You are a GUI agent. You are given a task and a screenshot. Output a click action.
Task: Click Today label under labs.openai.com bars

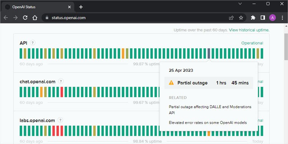tap(258, 141)
